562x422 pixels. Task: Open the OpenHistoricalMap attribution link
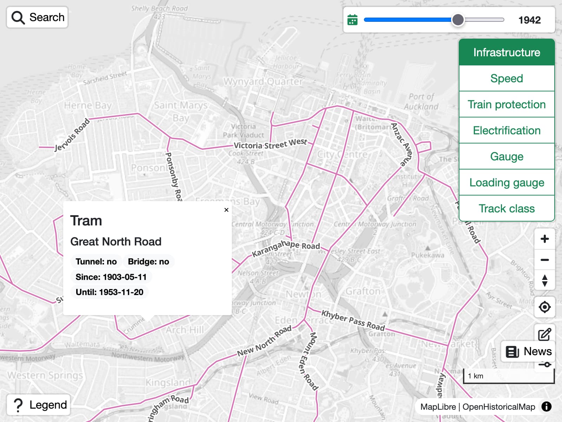[x=499, y=407]
